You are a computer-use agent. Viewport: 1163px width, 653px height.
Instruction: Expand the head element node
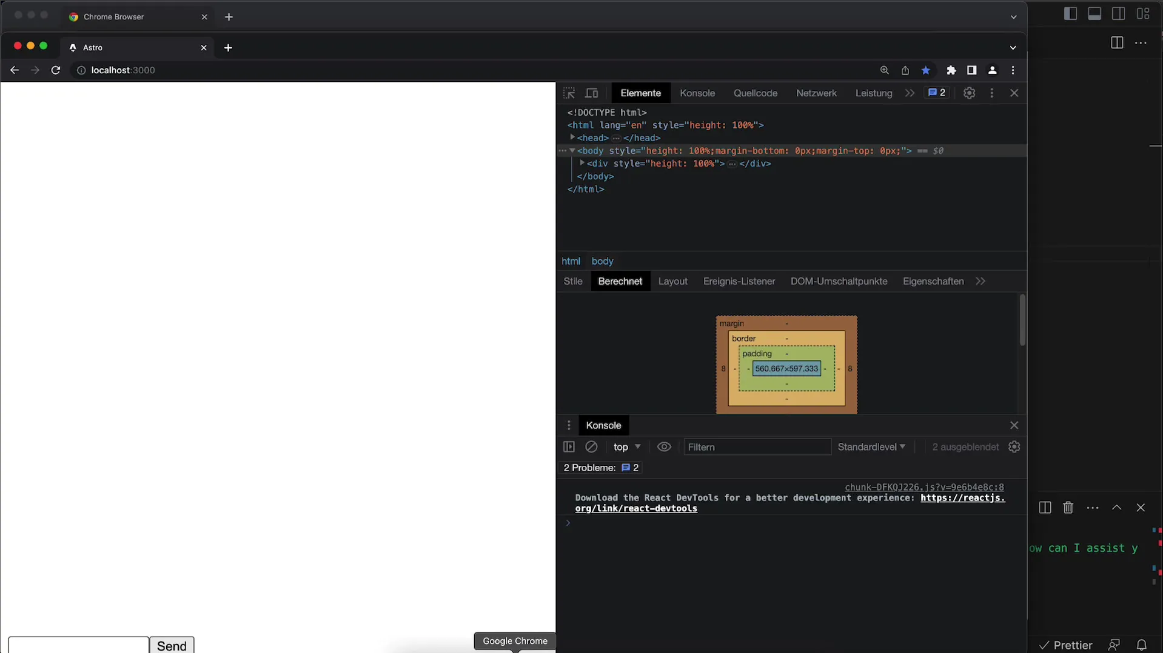[x=572, y=138]
